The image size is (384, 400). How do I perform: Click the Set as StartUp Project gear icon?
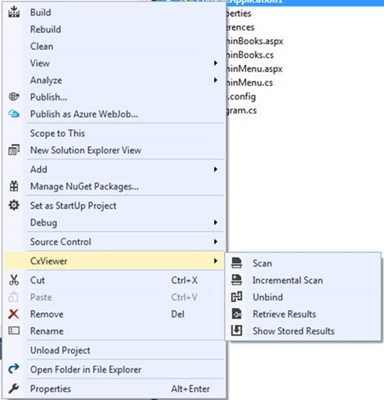pos(14,205)
